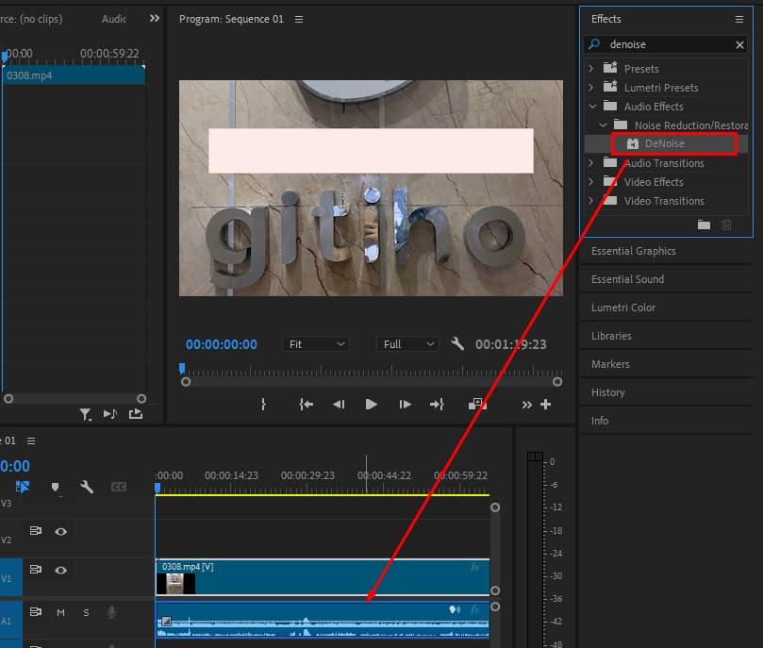Open Program monitor wrench settings
763x648 pixels.
(x=457, y=344)
